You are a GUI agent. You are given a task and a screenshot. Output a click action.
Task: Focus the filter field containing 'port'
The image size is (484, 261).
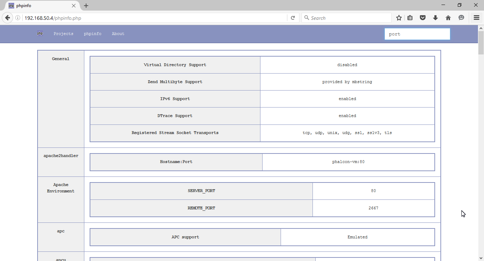(417, 34)
